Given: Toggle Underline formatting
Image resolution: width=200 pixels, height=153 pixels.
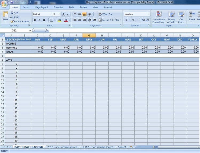Looking at the screenshot, I should click(x=44, y=20).
